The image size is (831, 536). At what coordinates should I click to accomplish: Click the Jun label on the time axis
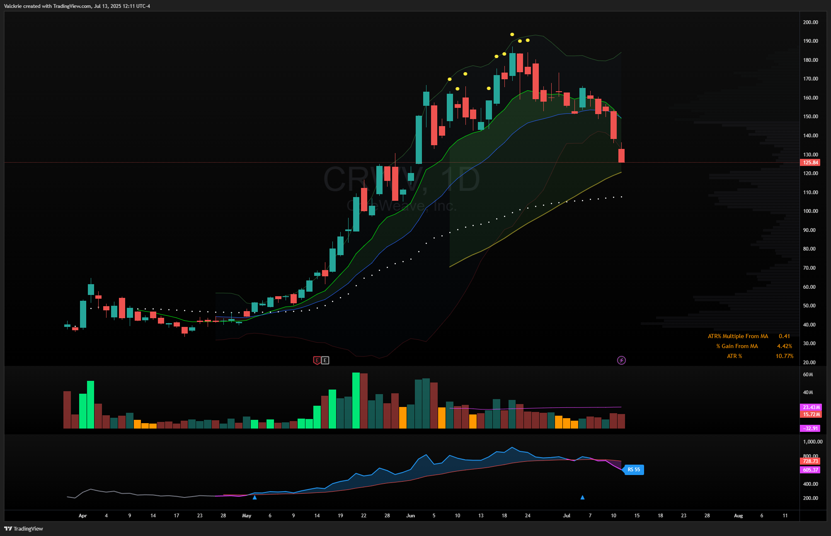point(410,516)
